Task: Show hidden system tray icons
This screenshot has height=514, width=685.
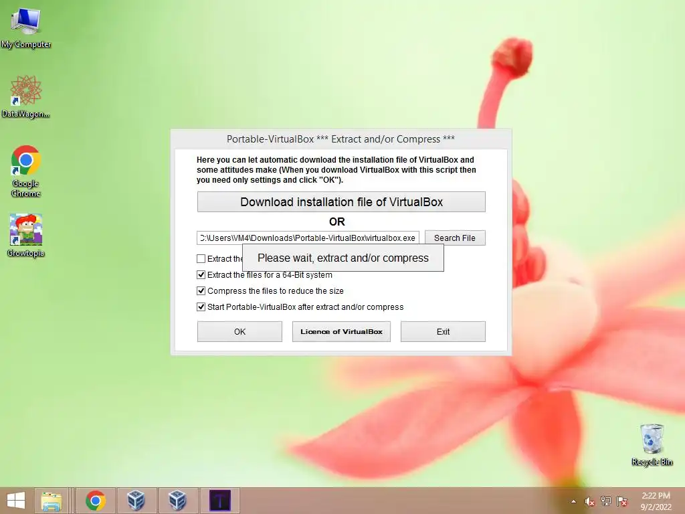Action: pyautogui.click(x=573, y=501)
